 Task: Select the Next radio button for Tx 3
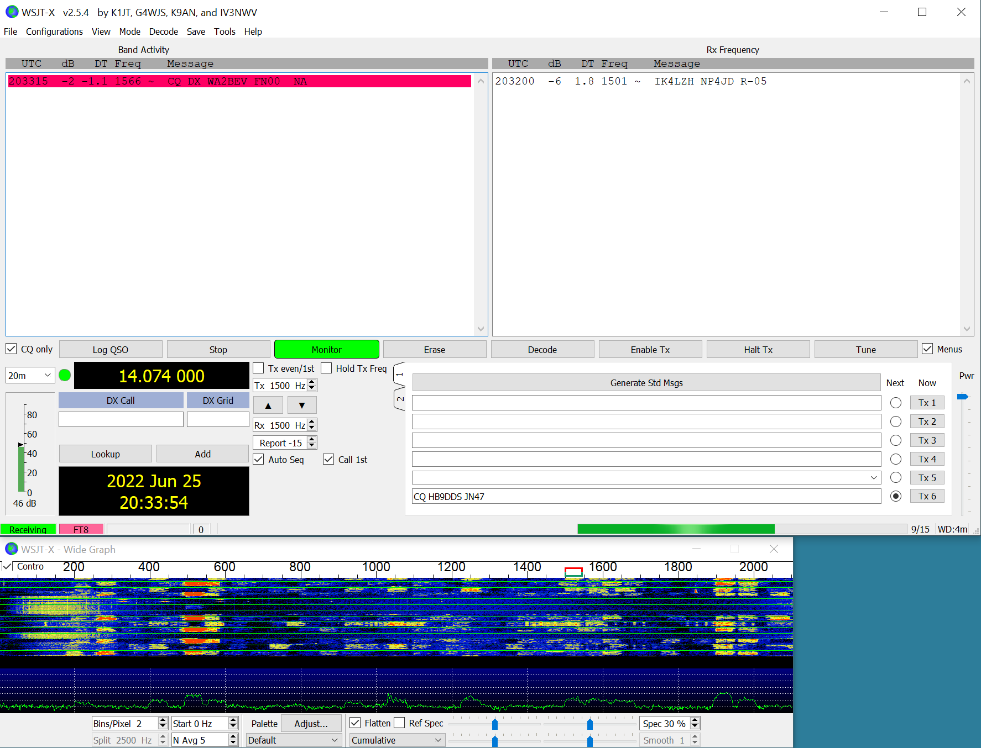[896, 440]
